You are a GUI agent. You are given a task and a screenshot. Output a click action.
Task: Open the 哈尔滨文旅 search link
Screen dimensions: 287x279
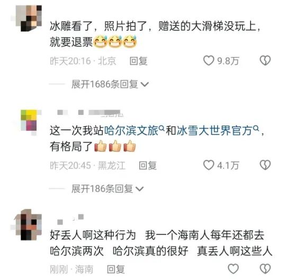(x=131, y=131)
